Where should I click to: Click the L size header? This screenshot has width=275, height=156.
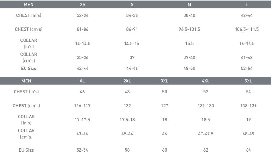[x=247, y=4]
